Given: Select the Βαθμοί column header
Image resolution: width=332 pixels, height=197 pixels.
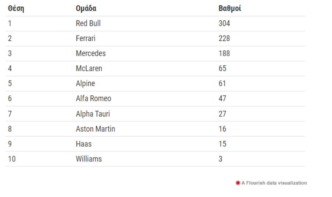Looking at the screenshot, I should (x=230, y=9).
